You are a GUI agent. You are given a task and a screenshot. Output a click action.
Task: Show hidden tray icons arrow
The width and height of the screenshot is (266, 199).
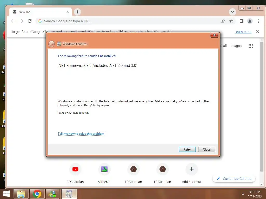coord(243,194)
